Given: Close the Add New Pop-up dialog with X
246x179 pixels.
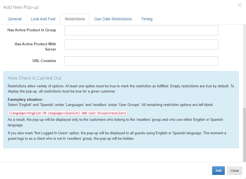Looking at the screenshot, I should coord(239,5).
